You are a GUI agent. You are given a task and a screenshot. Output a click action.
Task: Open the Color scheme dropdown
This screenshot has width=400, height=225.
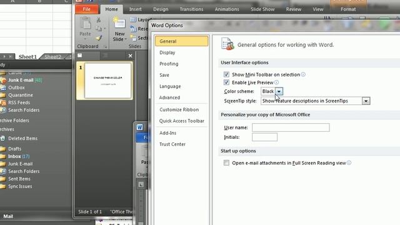pyautogui.click(x=279, y=91)
